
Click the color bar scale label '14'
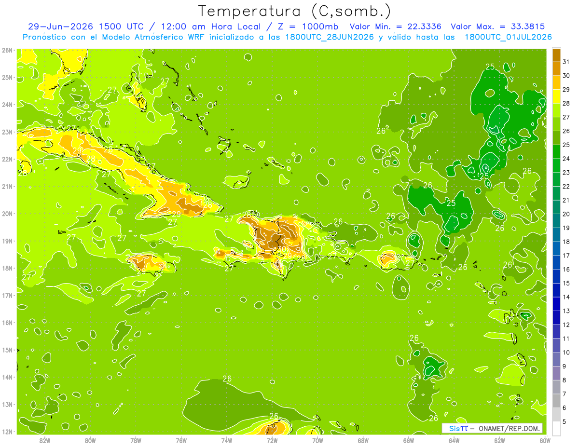pos(566,297)
